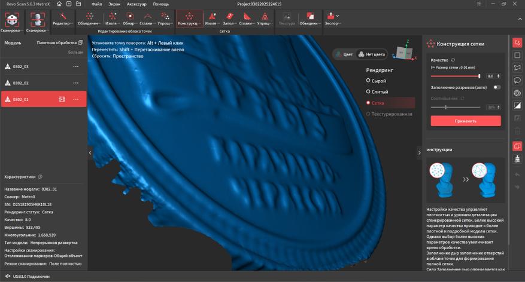
Task: Open the Конструкция сетки mesh tool
Action: click(x=189, y=19)
